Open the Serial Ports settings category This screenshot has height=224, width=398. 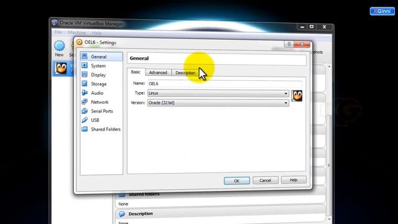pyautogui.click(x=101, y=111)
